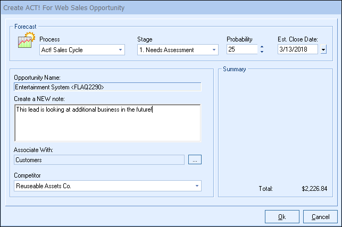The image size is (342, 227).
Task: Click the Forecast group label
Action: [x=26, y=27]
